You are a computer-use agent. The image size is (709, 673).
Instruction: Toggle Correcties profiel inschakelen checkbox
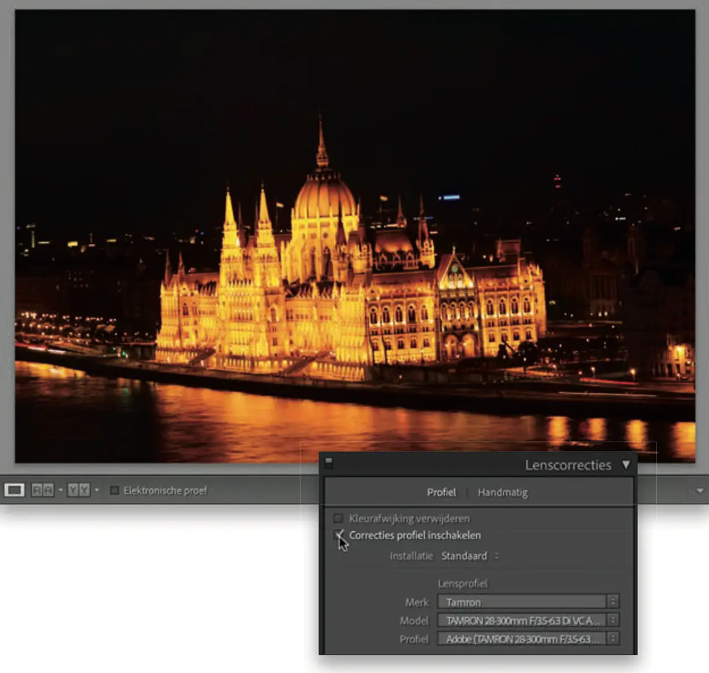(x=338, y=535)
